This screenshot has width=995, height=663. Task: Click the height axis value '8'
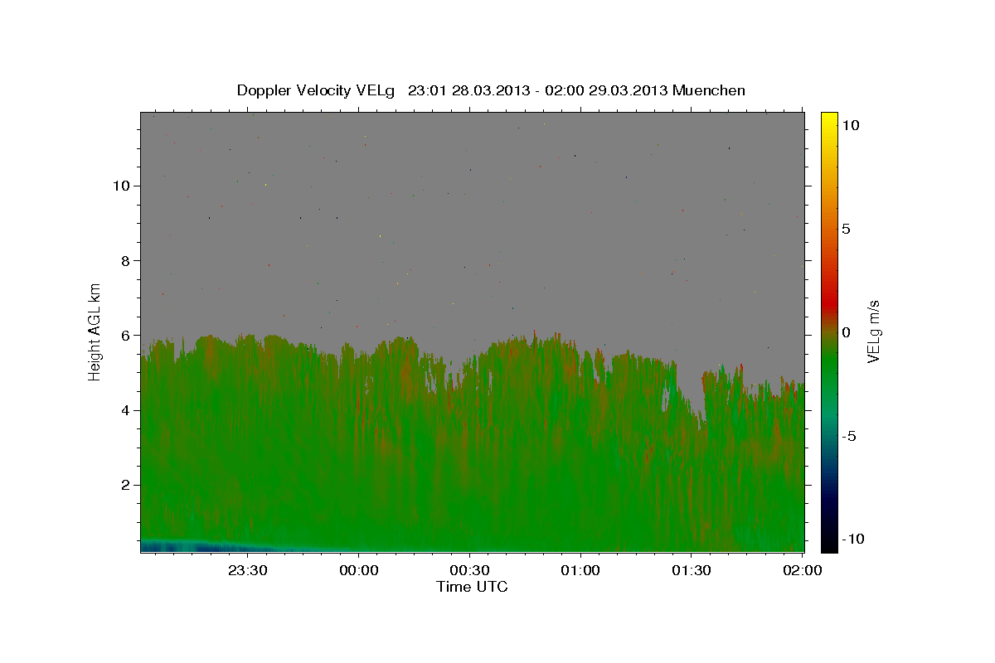coord(124,260)
